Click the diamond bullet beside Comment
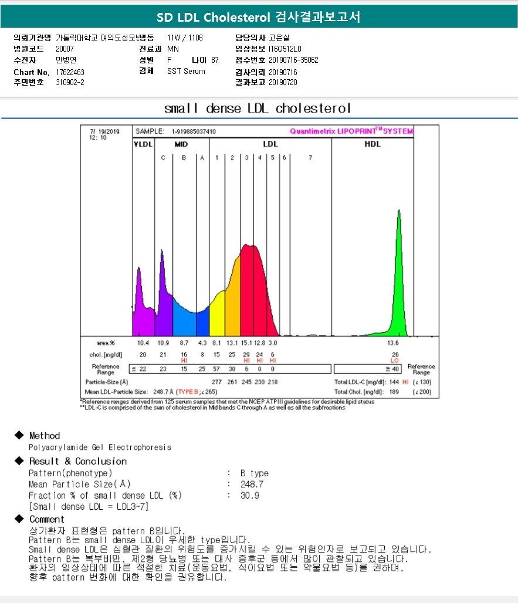 click(18, 519)
